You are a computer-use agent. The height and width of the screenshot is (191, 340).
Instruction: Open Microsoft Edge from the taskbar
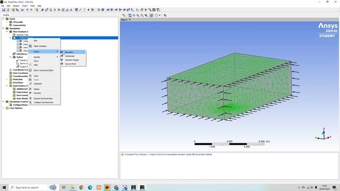click(x=90, y=187)
